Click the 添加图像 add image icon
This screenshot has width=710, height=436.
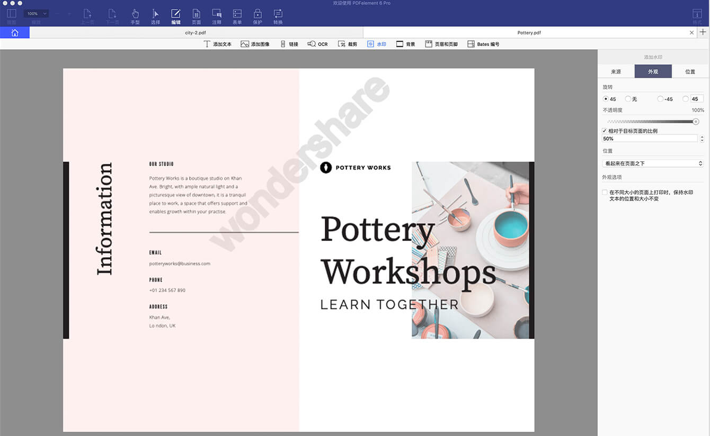point(245,44)
